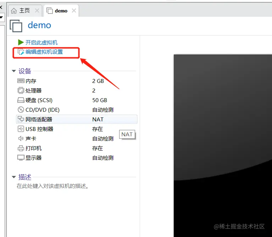
Task: Switch to the 主页 tab
Action: pos(25,11)
